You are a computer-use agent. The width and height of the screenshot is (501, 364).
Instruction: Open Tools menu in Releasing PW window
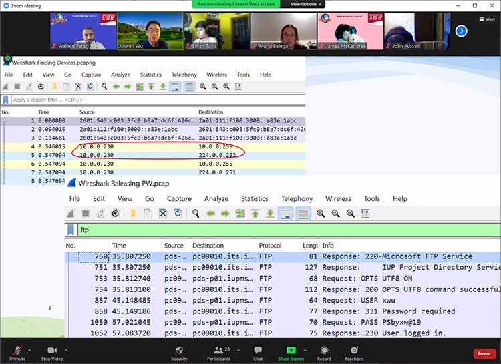click(x=372, y=199)
